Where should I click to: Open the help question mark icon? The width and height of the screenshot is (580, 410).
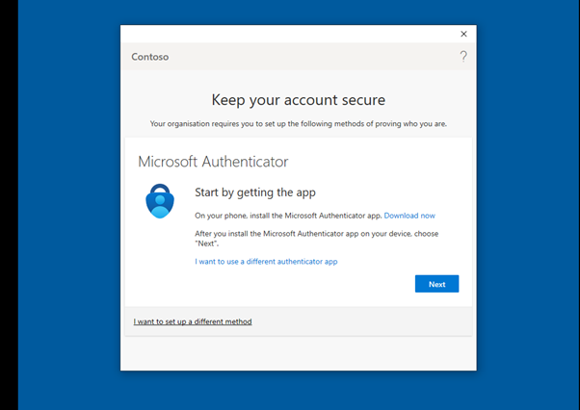(463, 57)
